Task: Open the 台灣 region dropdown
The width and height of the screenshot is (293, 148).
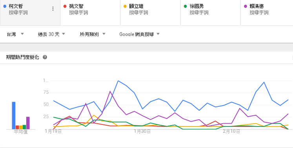Action: tap(15, 34)
